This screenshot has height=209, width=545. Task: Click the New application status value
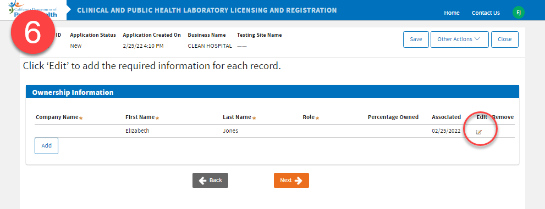pyautogui.click(x=76, y=46)
